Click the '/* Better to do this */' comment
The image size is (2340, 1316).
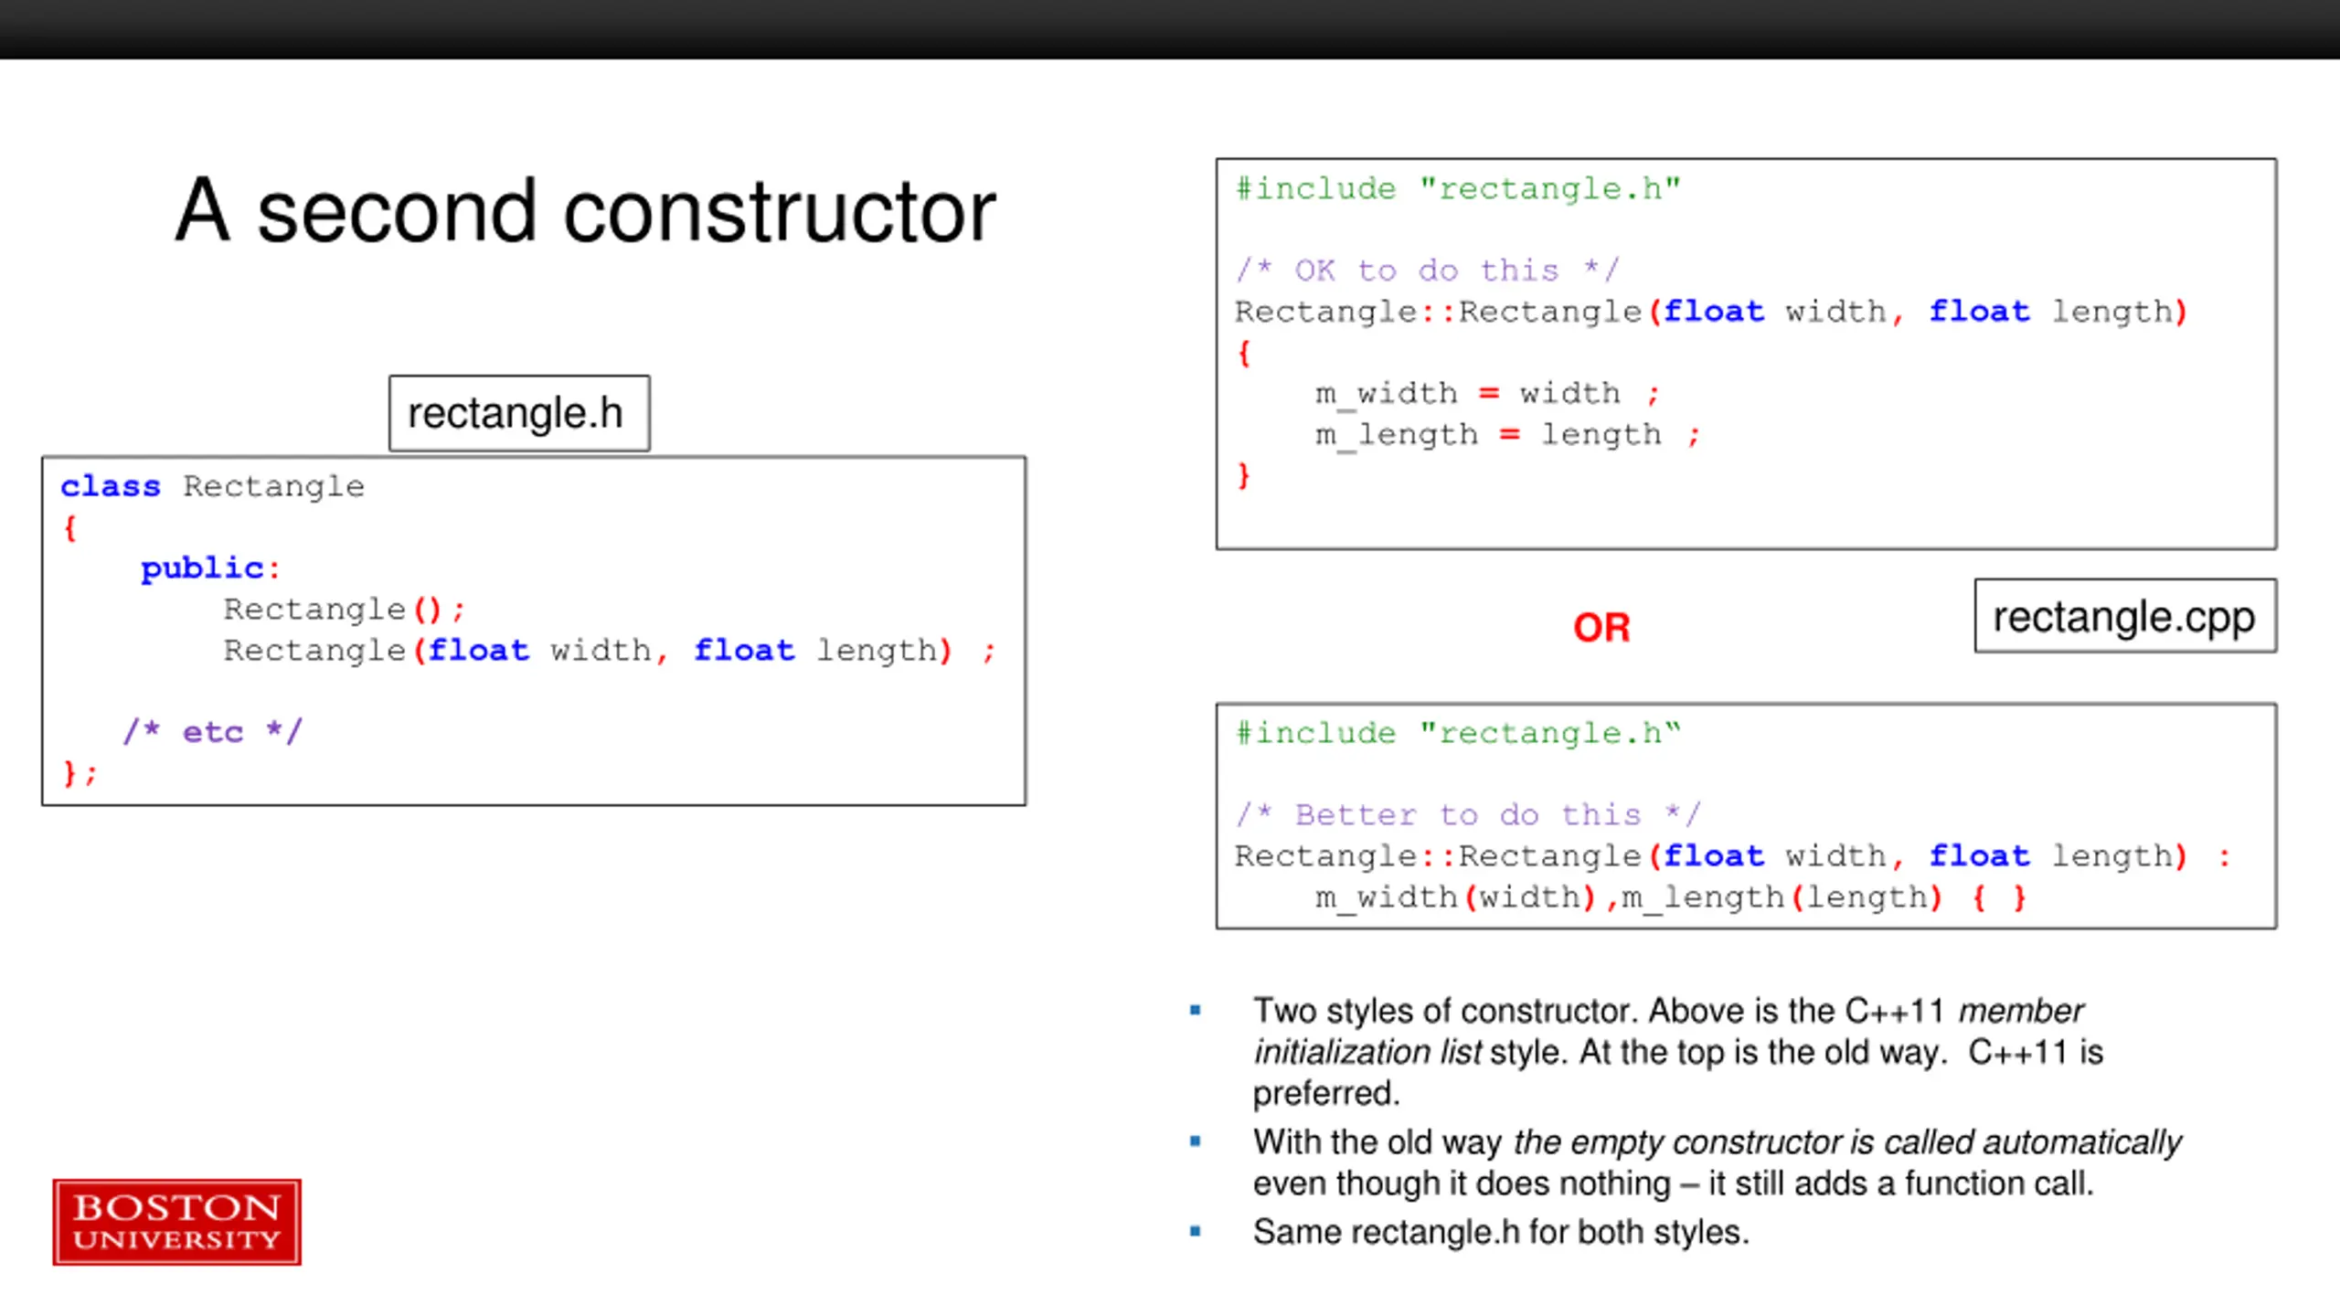[1467, 814]
